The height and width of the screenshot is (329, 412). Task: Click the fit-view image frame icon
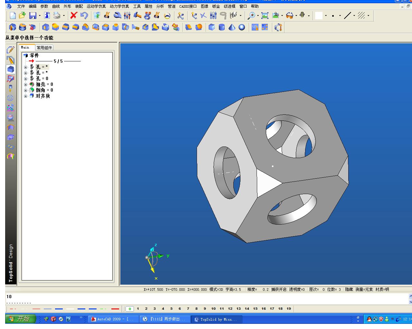click(265, 15)
